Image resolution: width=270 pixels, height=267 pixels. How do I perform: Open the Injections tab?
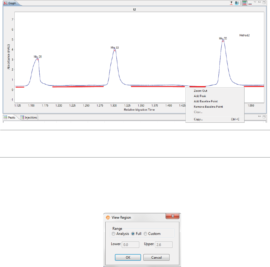pyautogui.click(x=29, y=117)
